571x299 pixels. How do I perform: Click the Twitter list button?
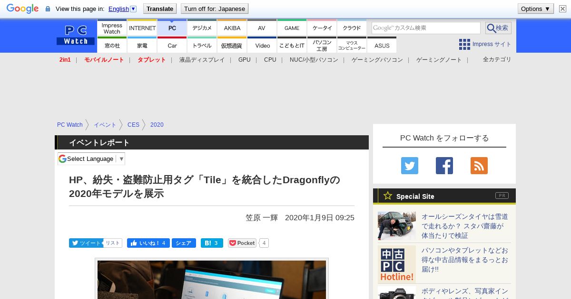113,243
